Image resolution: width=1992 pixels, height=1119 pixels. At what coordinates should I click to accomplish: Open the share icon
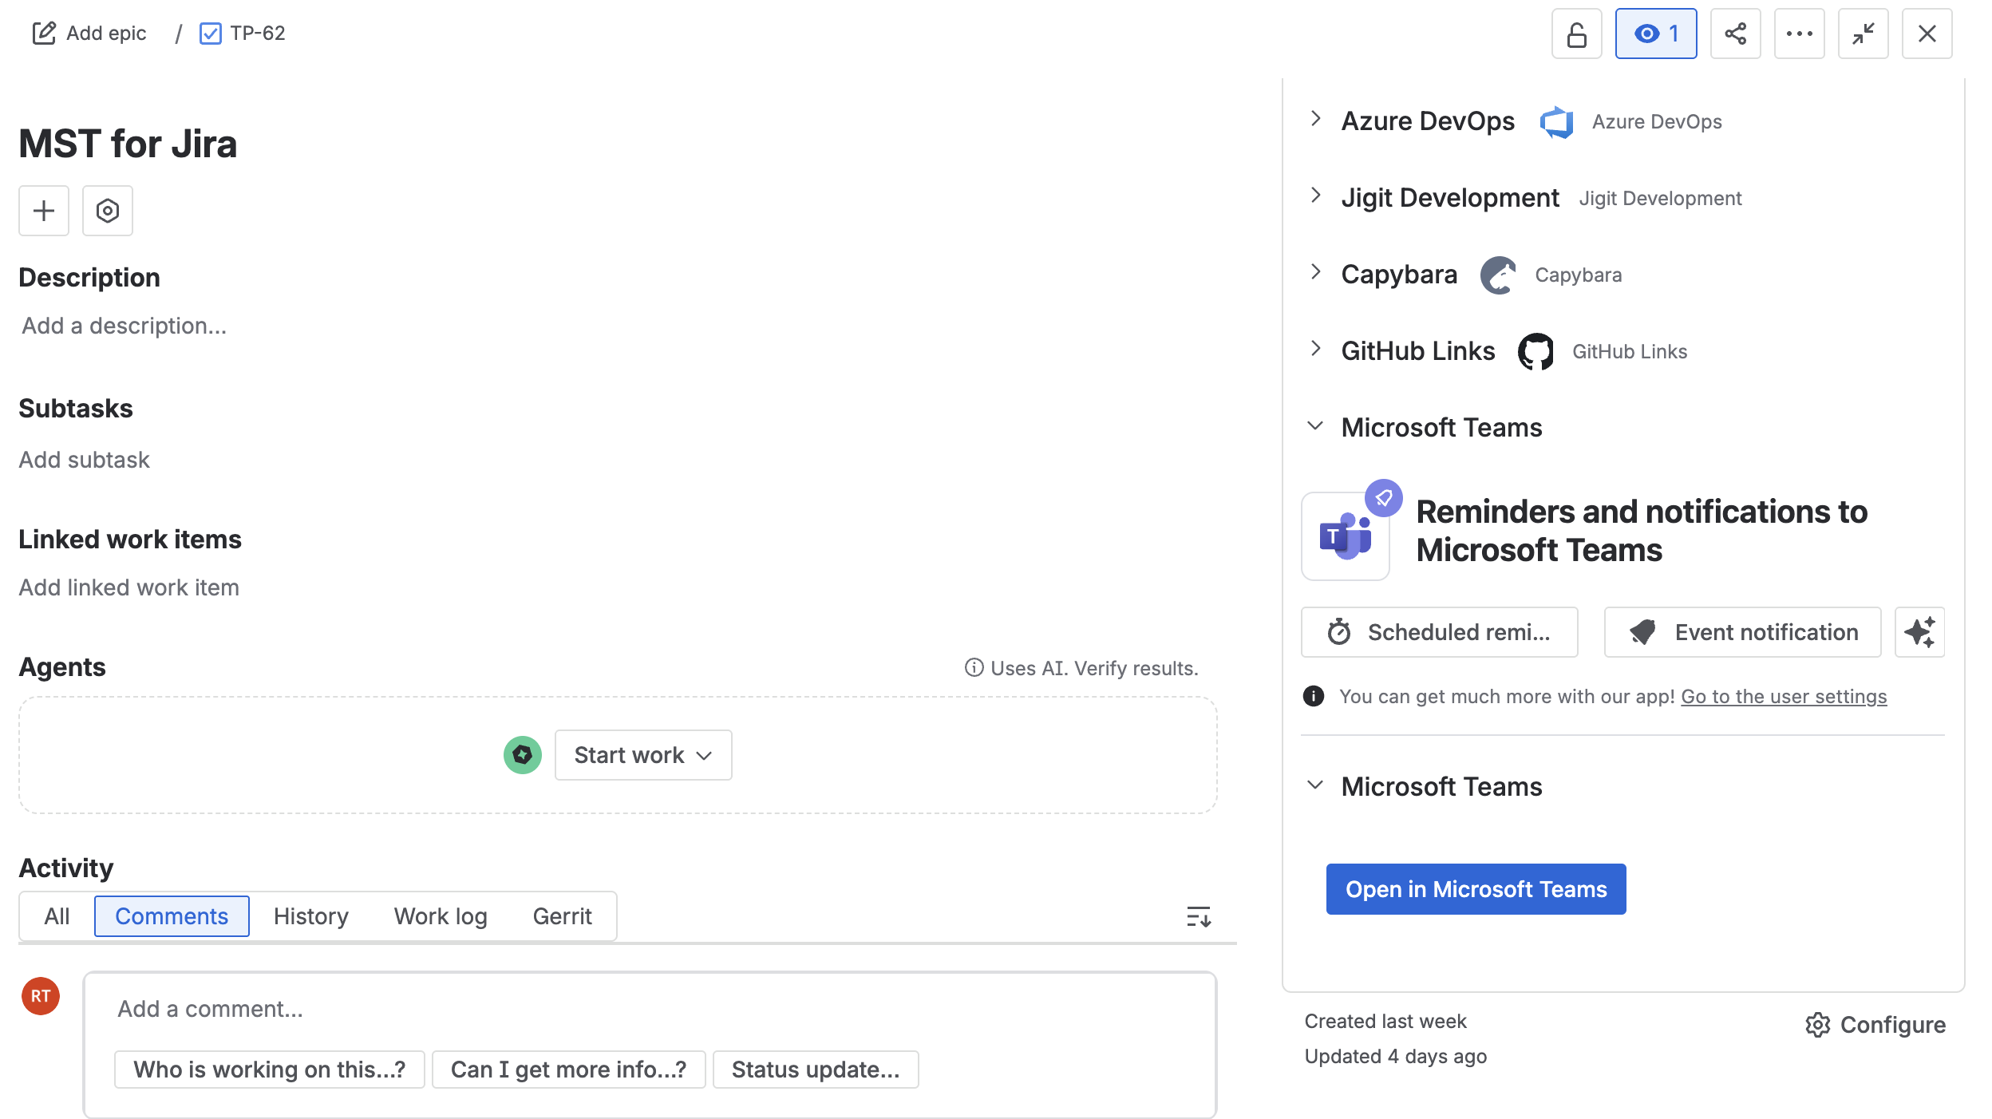point(1735,34)
